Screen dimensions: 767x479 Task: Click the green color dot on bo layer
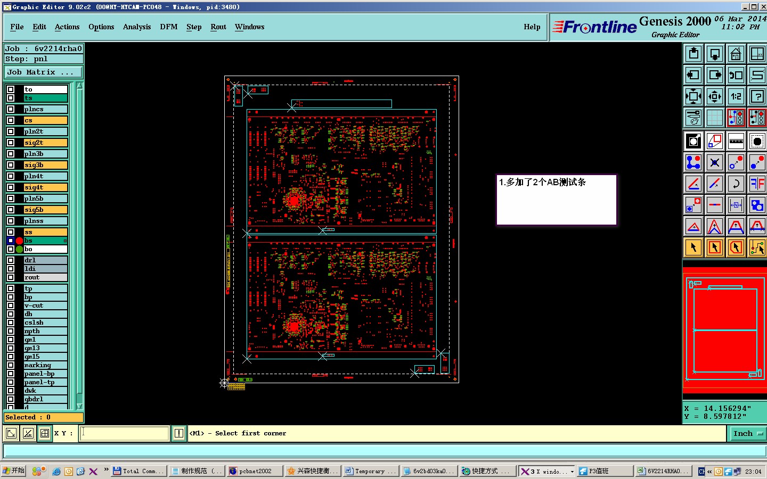point(20,249)
